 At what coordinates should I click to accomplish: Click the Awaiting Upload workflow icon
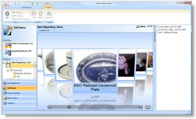coord(8,53)
